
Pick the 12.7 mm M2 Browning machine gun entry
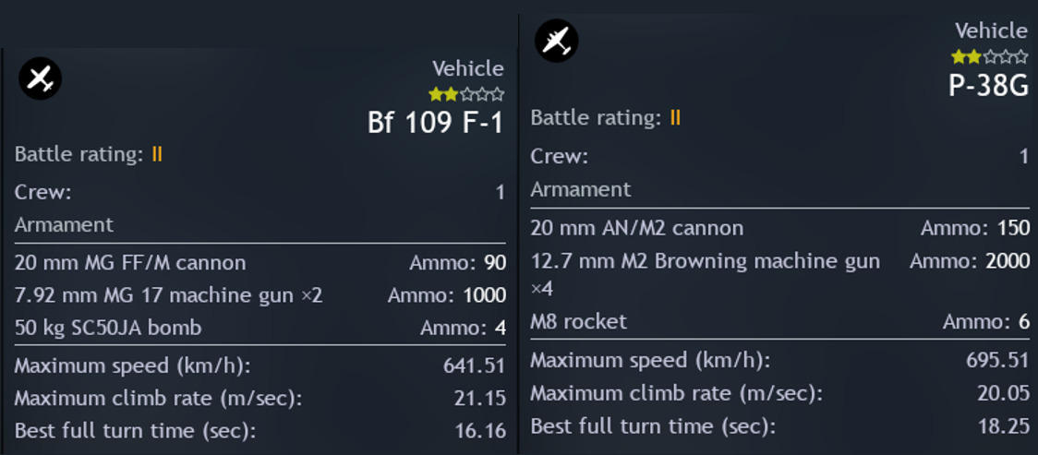click(705, 262)
